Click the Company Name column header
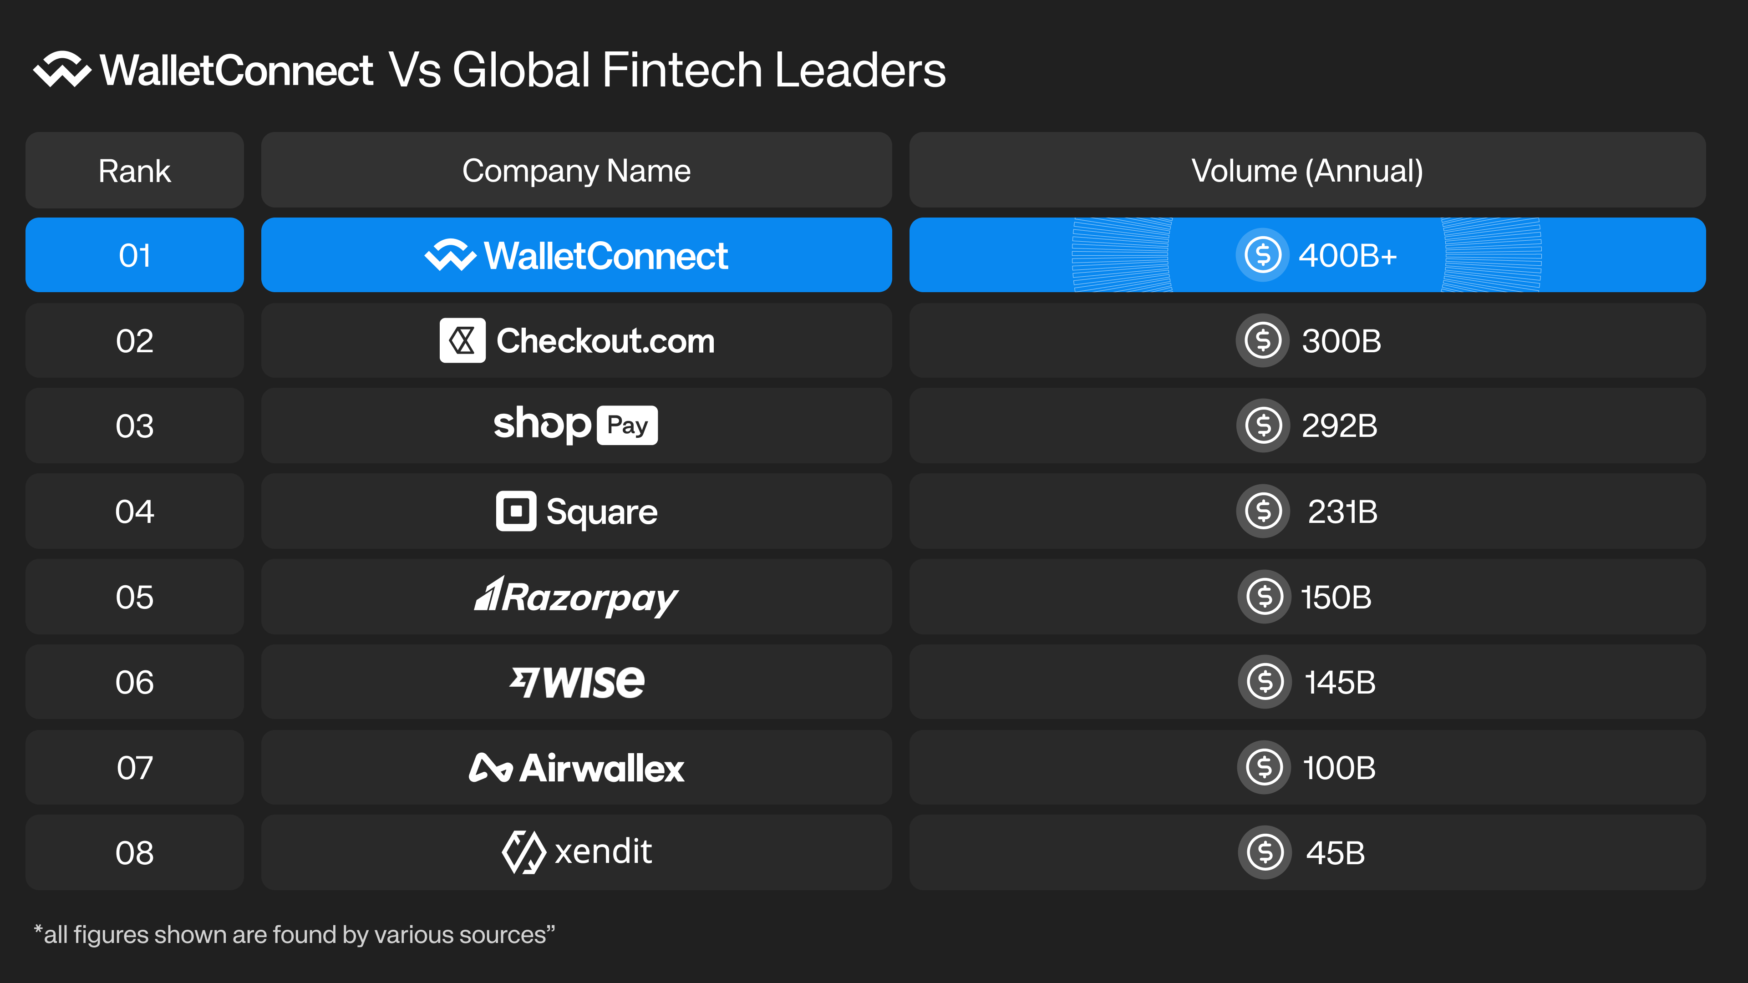Viewport: 1748px width, 983px height. tap(576, 170)
